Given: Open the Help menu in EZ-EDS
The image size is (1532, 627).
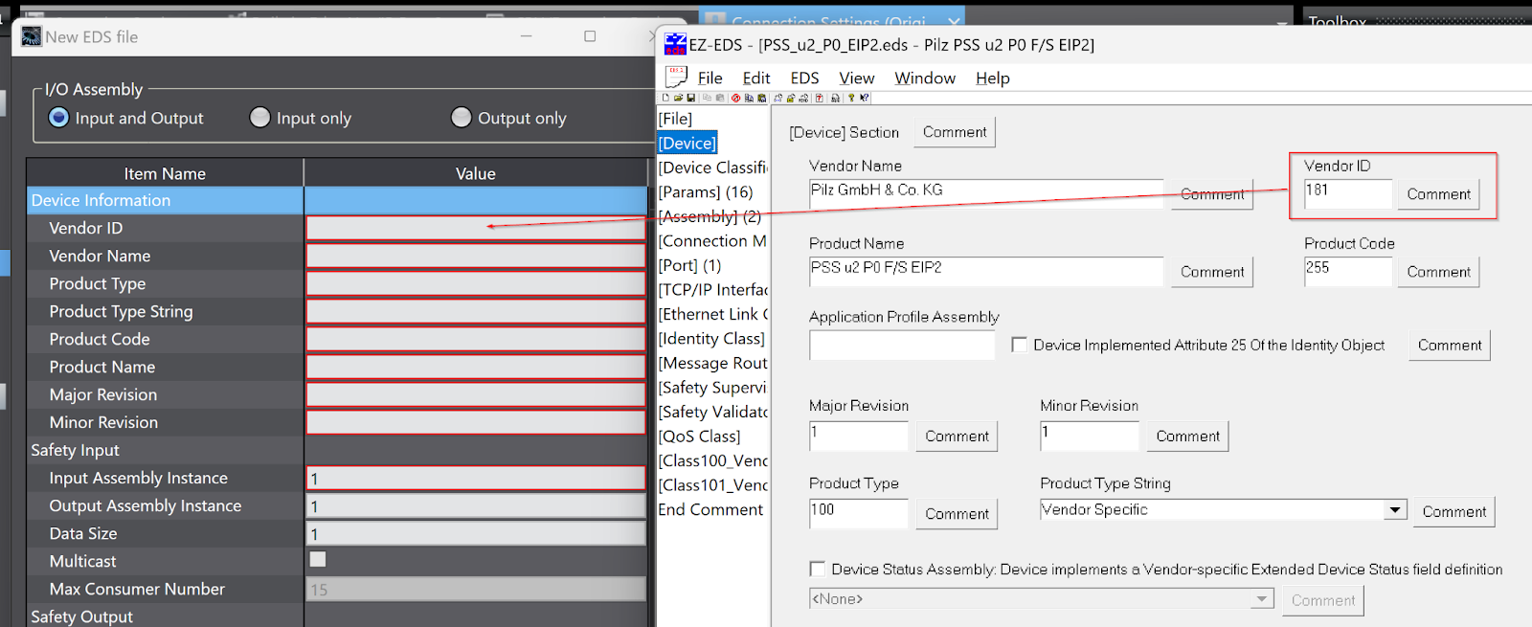Looking at the screenshot, I should click(x=992, y=78).
